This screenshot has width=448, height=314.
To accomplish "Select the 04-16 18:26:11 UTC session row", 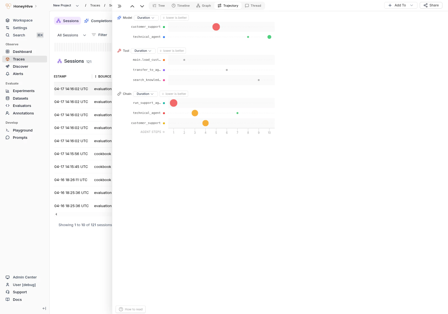I will coord(83,180).
